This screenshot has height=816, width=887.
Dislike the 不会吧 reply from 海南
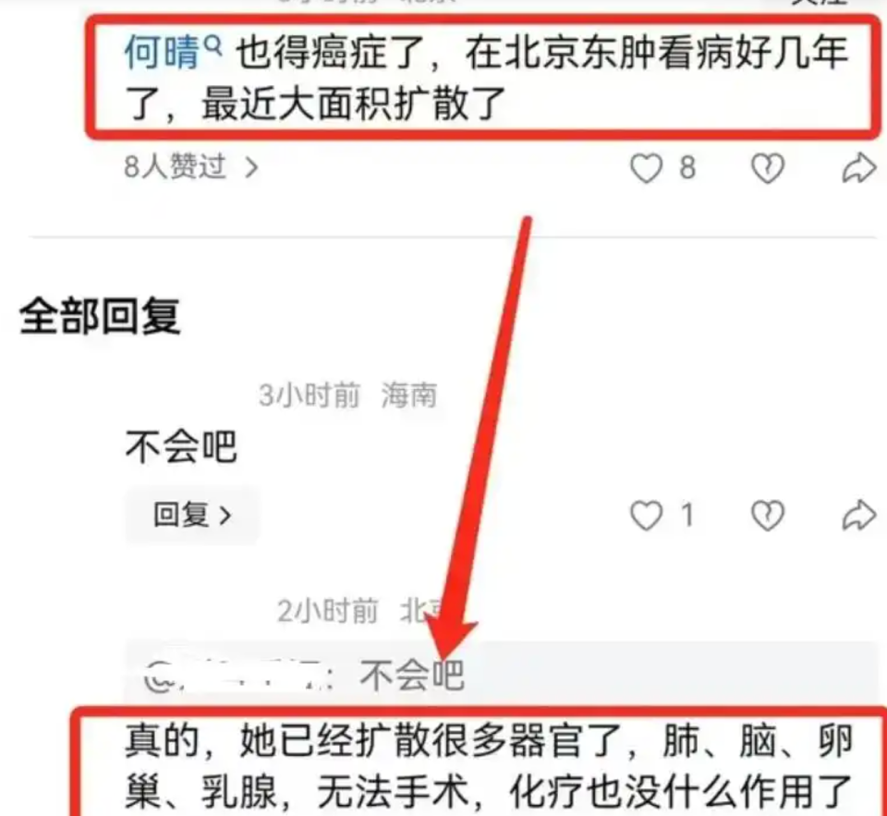tap(767, 516)
